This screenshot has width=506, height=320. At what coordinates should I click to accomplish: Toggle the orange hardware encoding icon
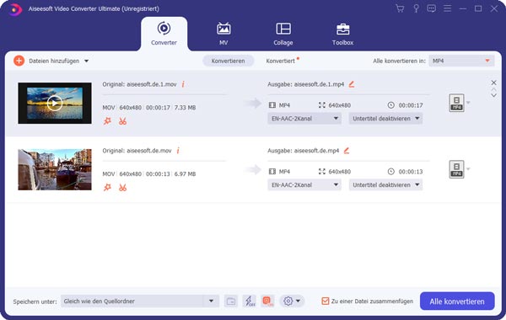tap(267, 301)
